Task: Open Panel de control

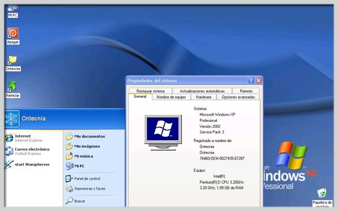Action: pos(83,179)
